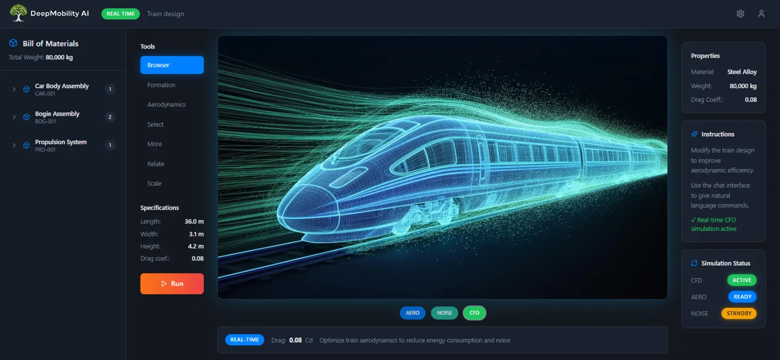Click the Height value 4.2 m
Viewport: 780px width, 360px height.
coord(196,246)
